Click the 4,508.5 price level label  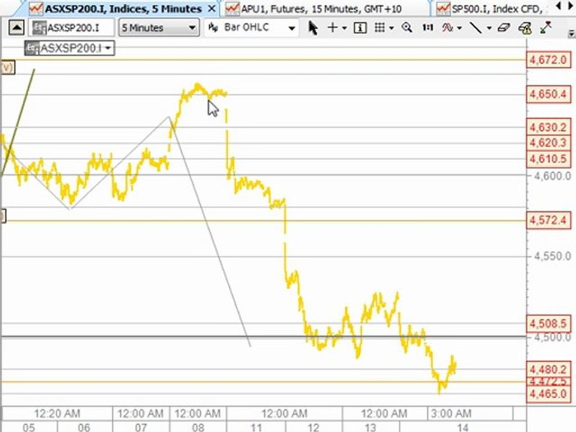tap(548, 323)
